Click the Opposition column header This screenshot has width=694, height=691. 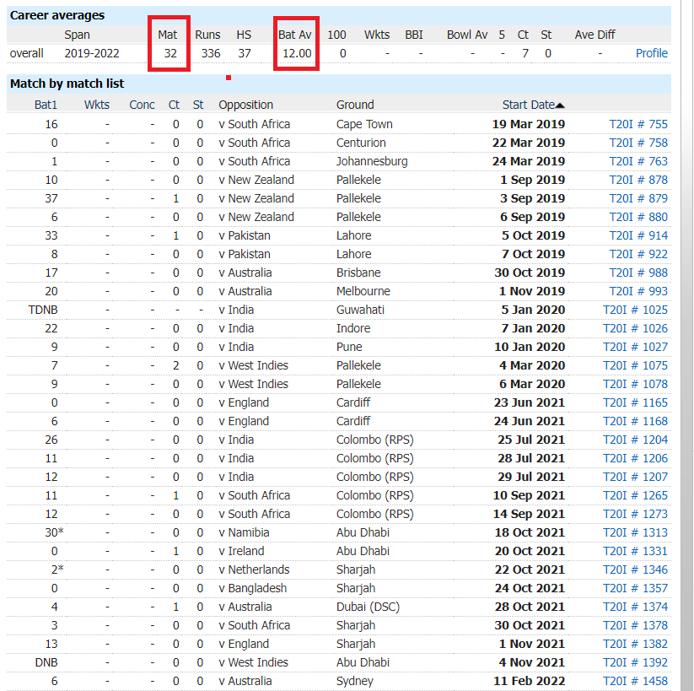pyautogui.click(x=245, y=105)
